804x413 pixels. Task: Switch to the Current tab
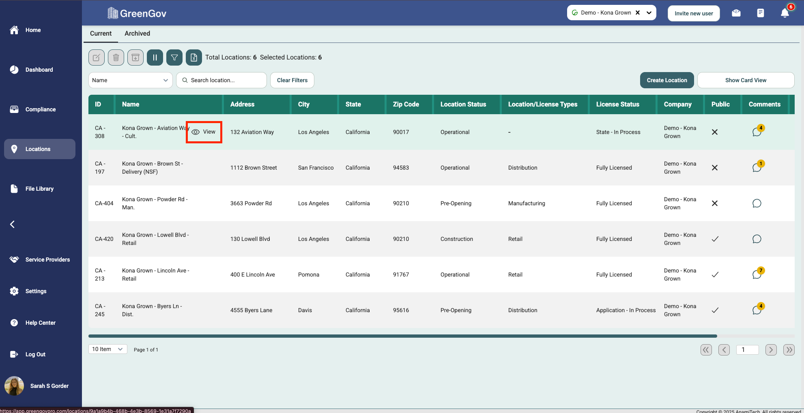tap(101, 34)
